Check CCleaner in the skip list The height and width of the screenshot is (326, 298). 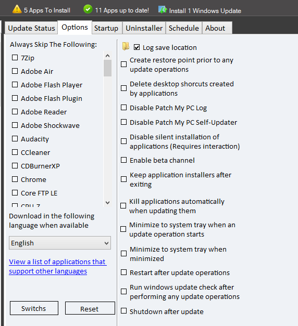(15, 152)
